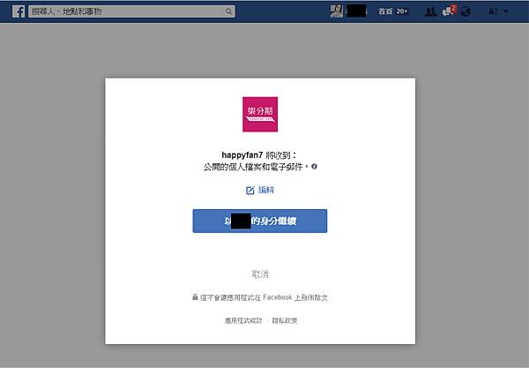Screen dimensions: 529x368
Task: Click the search field at the top
Action: pyautogui.click(x=131, y=11)
